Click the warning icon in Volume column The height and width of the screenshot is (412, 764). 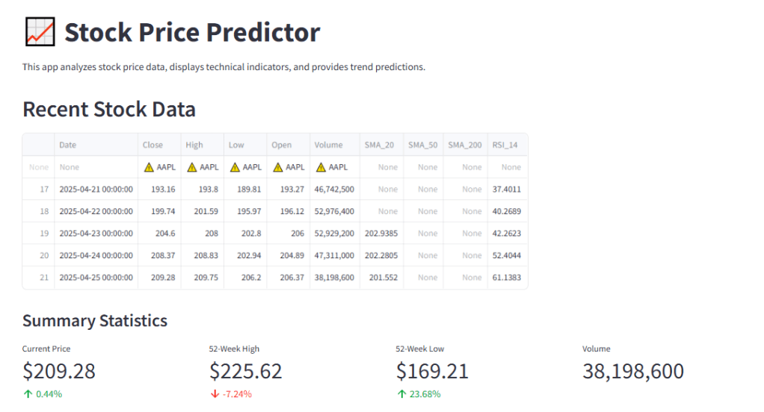[x=322, y=167]
